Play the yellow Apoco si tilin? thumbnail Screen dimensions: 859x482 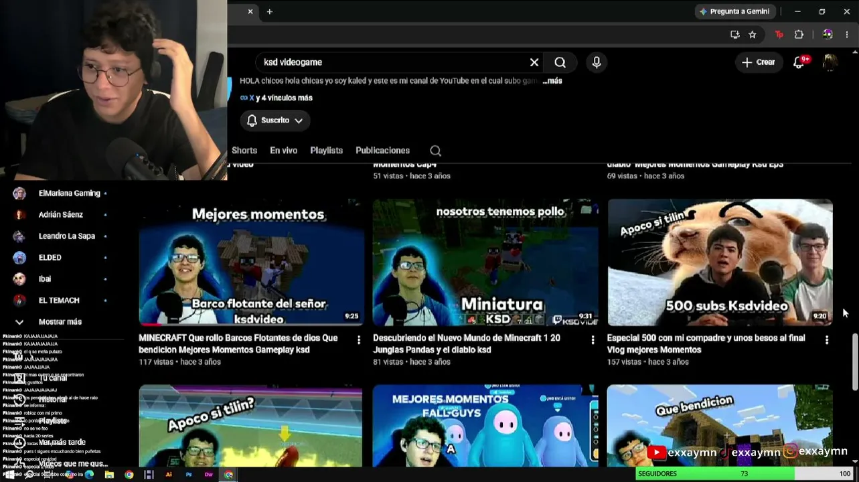coord(250,426)
